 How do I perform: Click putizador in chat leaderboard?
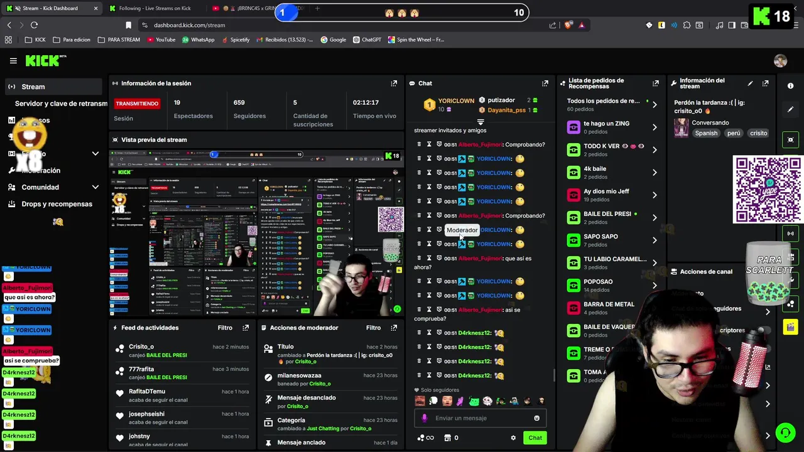501,100
